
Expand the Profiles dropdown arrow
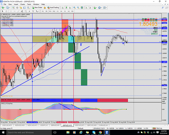[x=9, y=8]
